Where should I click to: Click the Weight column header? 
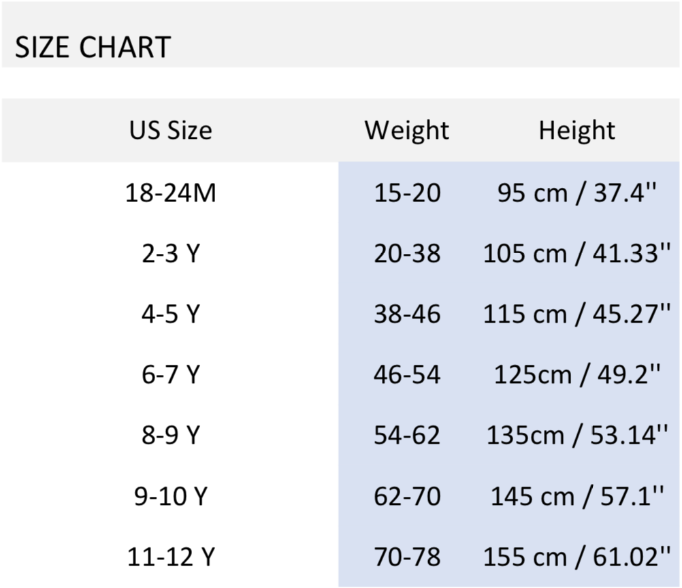(x=406, y=130)
